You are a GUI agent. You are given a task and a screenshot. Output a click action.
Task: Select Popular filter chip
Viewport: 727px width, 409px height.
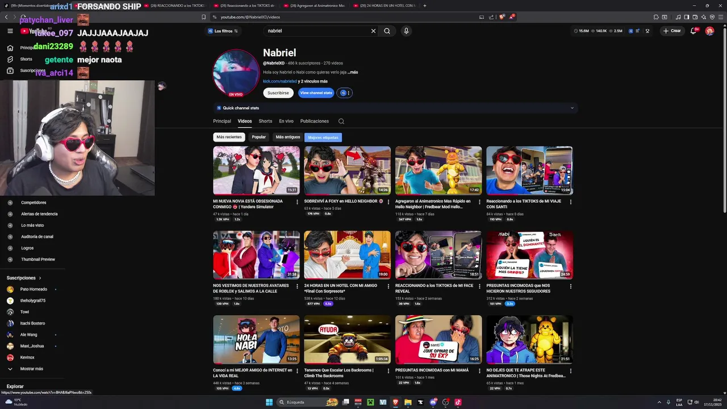pos(259,137)
